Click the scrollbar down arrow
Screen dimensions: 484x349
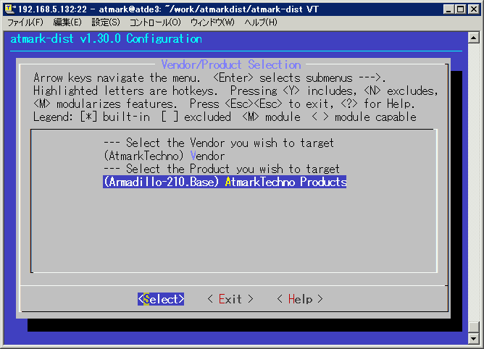[474, 338]
